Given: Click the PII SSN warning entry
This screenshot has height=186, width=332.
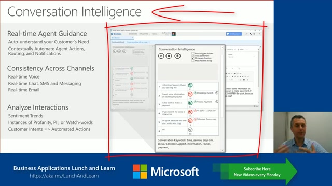Looking at the screenshot, I should (x=205, y=111).
